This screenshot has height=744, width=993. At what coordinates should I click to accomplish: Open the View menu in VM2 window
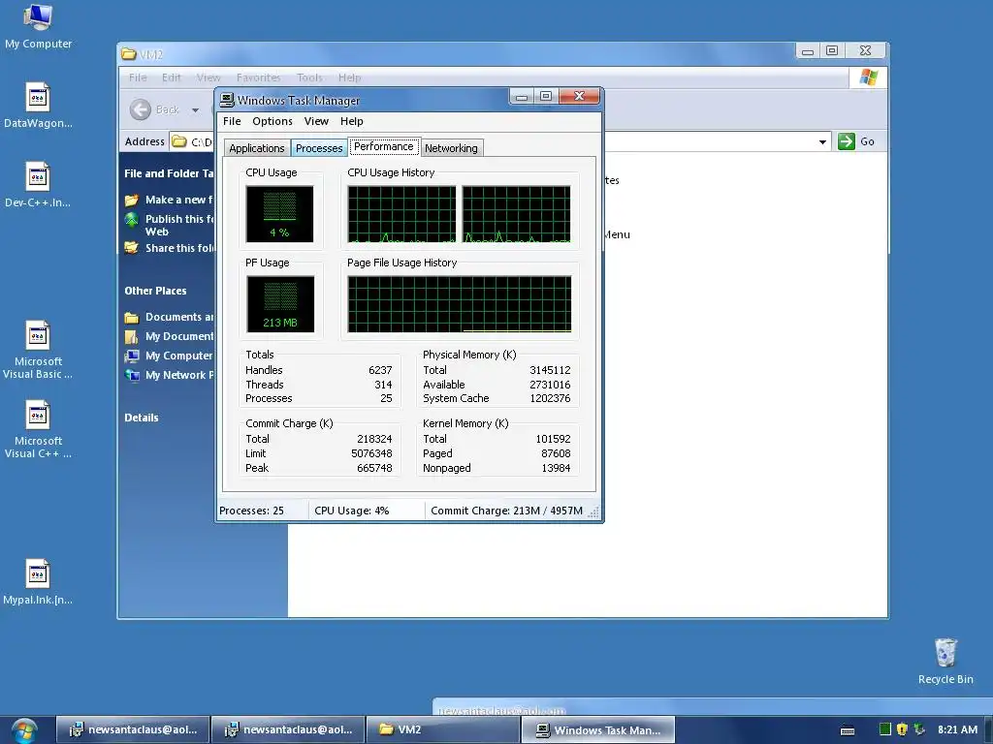(208, 77)
